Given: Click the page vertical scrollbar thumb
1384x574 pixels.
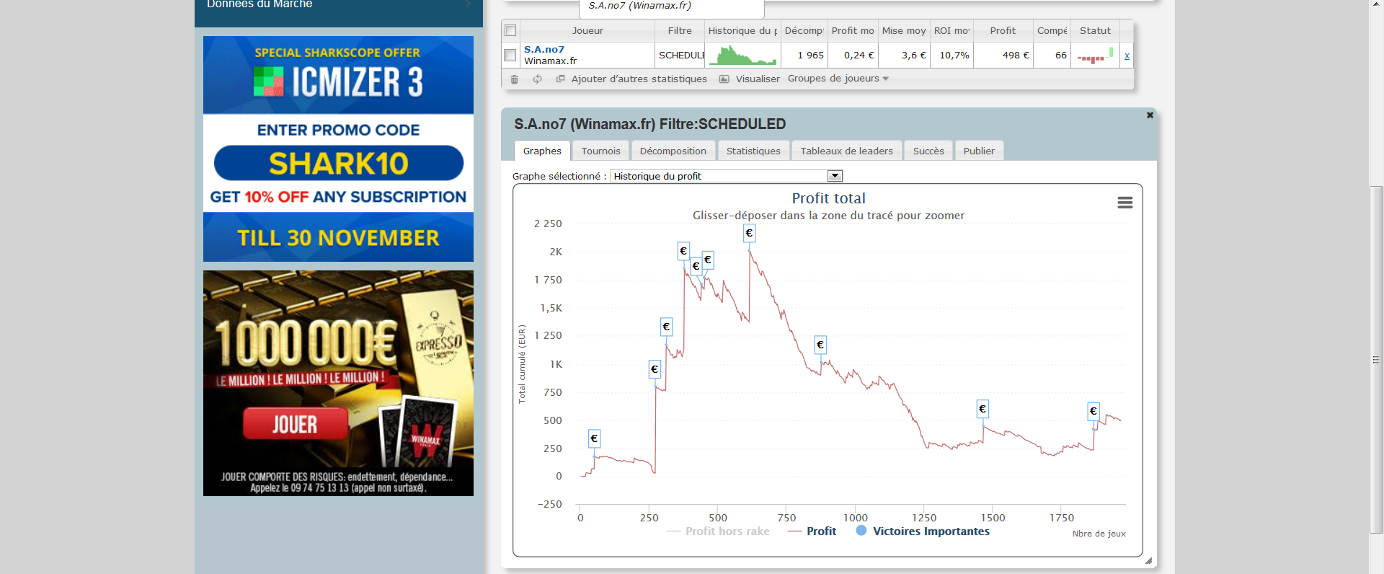Looking at the screenshot, I should [x=1376, y=359].
